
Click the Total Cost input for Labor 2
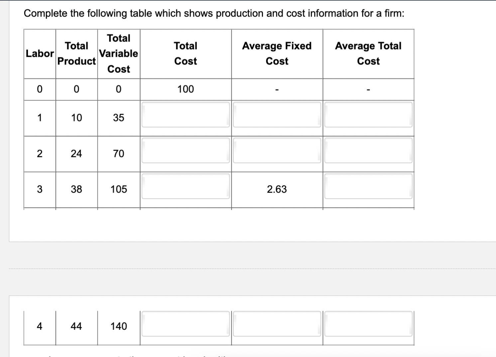(186, 150)
